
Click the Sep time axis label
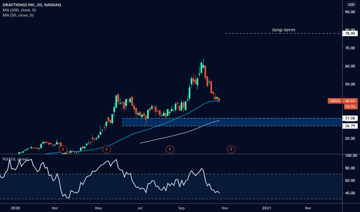[x=182, y=208]
